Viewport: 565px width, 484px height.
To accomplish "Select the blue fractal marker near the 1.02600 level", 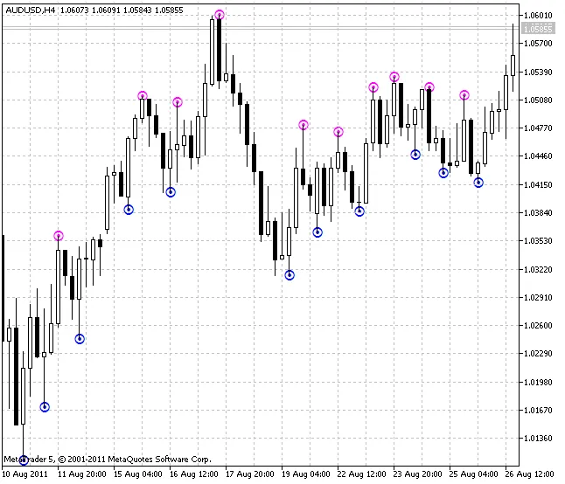I will 80,339.
